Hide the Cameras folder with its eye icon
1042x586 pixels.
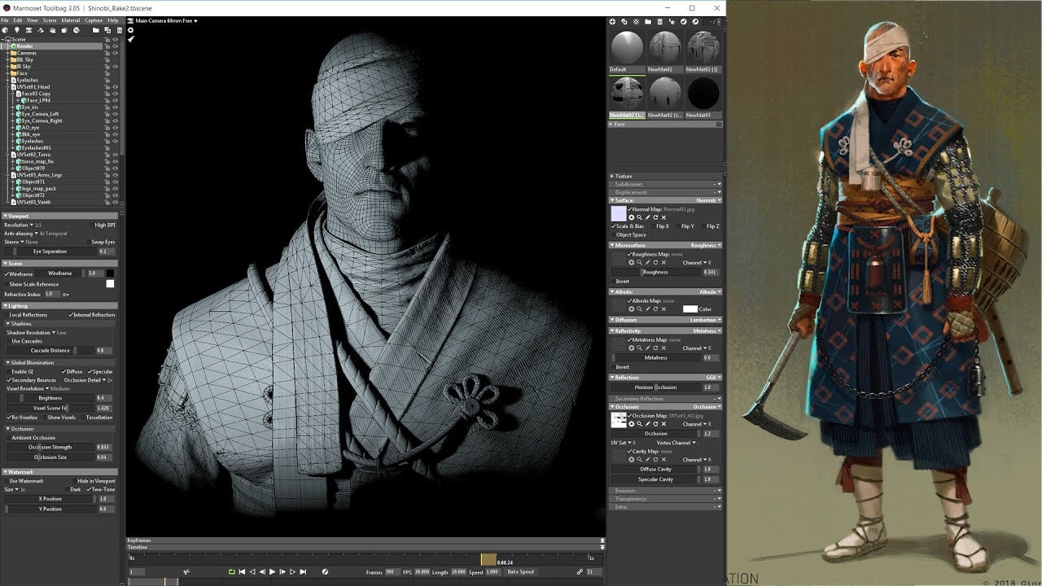115,53
